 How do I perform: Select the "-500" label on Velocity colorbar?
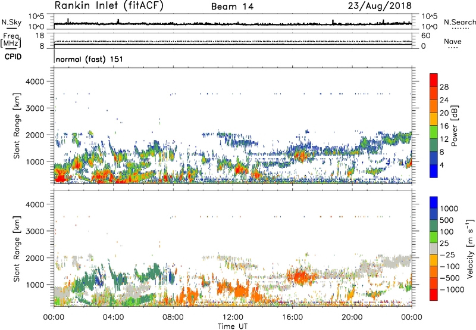[x=450, y=278]
